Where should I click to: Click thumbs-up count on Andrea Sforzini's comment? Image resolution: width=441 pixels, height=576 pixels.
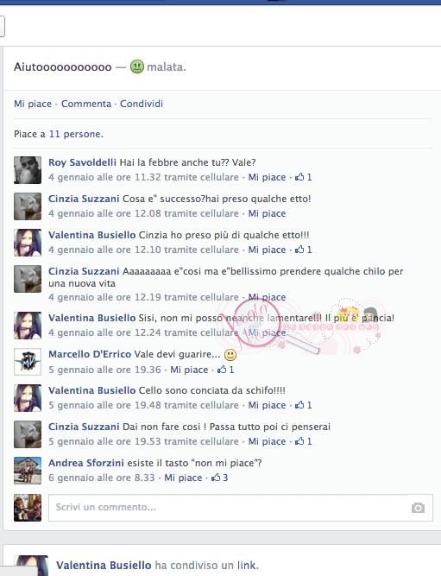point(219,478)
